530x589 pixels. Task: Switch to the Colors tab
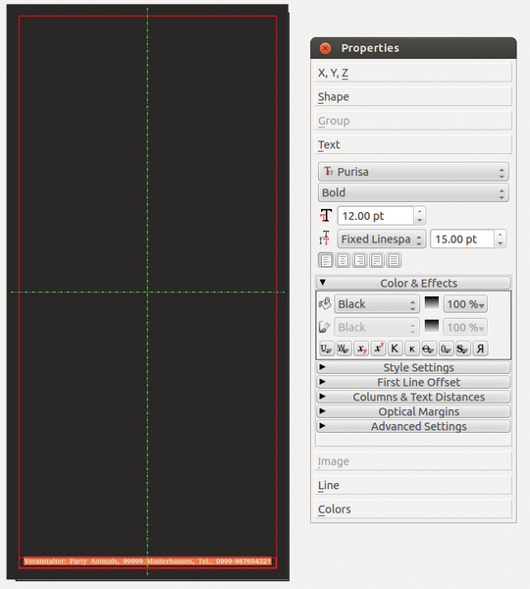[413, 509]
